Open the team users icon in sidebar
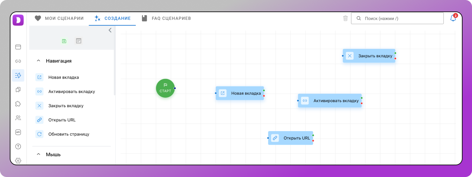 click(18, 118)
